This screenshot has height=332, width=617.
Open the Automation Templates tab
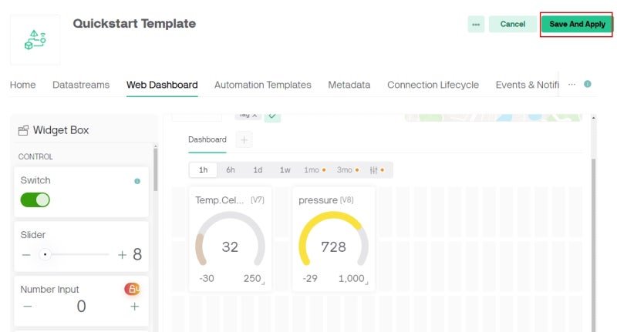coord(263,85)
